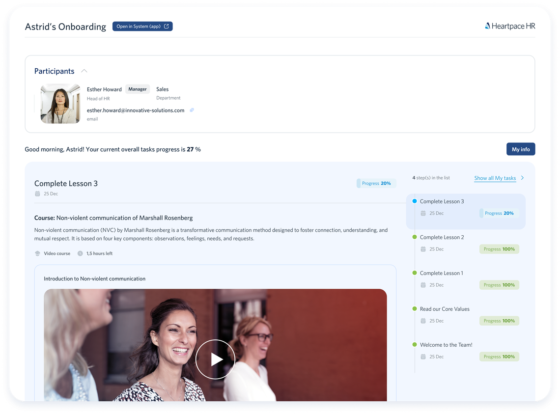Click the green marker for Read our Core Values
This screenshot has width=560, height=414.
[x=415, y=308]
